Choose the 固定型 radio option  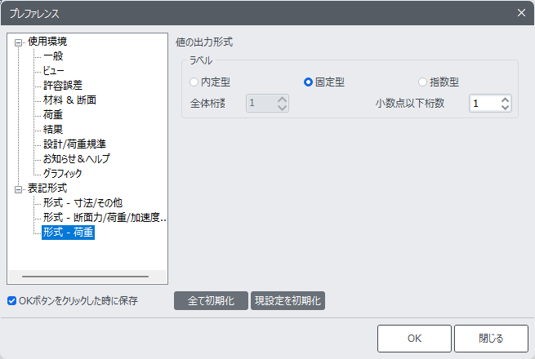308,82
